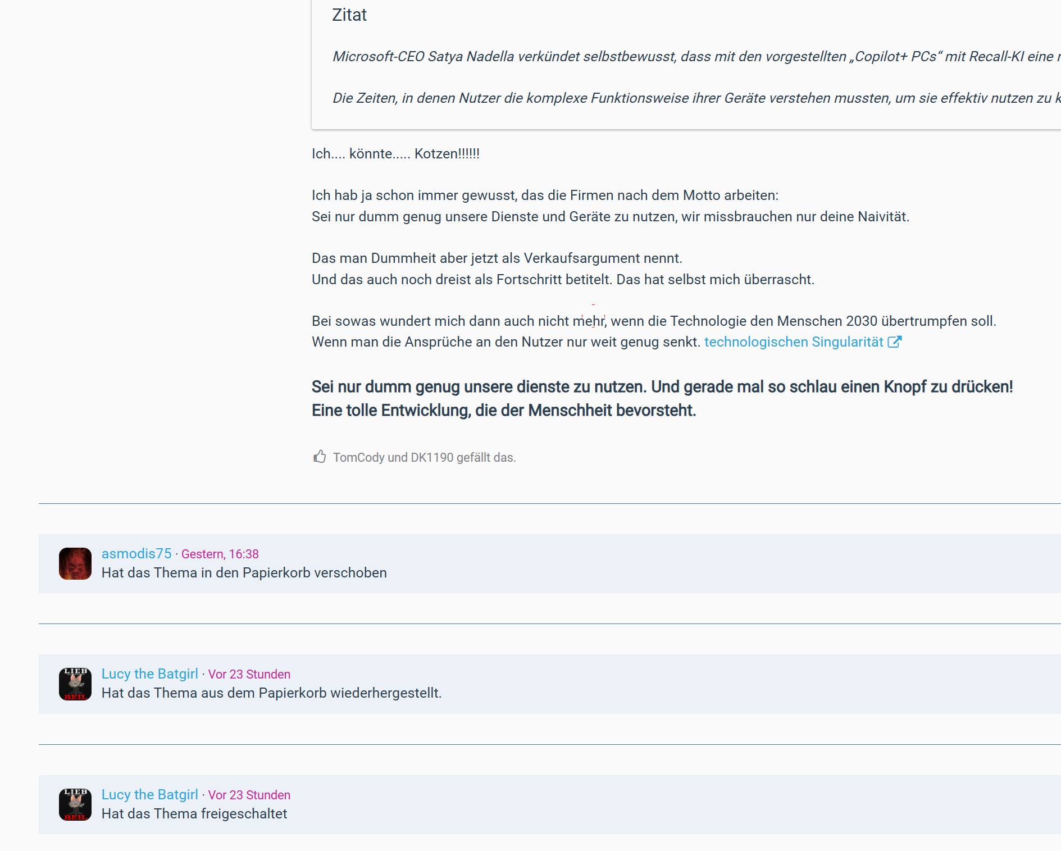Click the Gestern, 16:38 timestamp
This screenshot has width=1061, height=851.
click(x=220, y=554)
